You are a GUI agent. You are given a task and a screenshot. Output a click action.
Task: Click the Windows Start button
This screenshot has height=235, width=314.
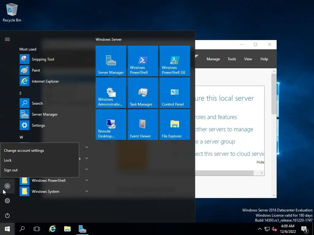click(7, 229)
